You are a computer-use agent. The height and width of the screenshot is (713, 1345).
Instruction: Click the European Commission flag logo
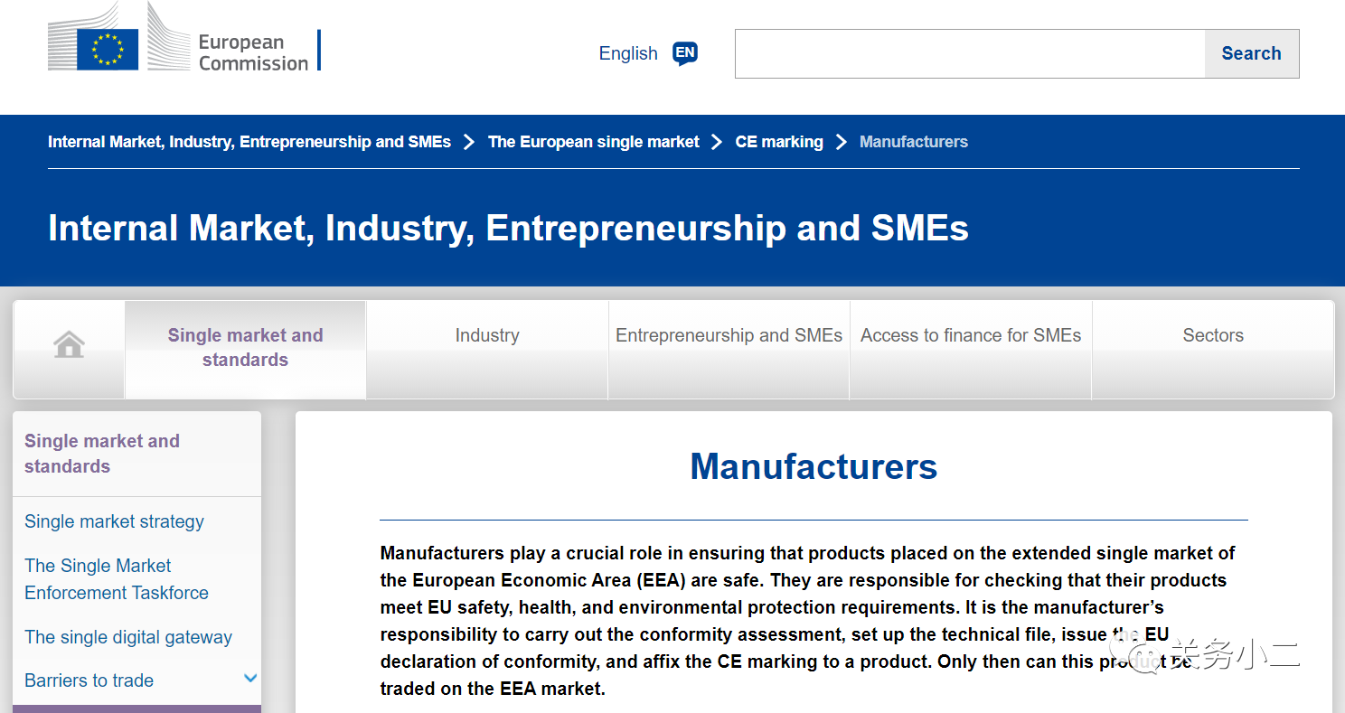(108, 49)
